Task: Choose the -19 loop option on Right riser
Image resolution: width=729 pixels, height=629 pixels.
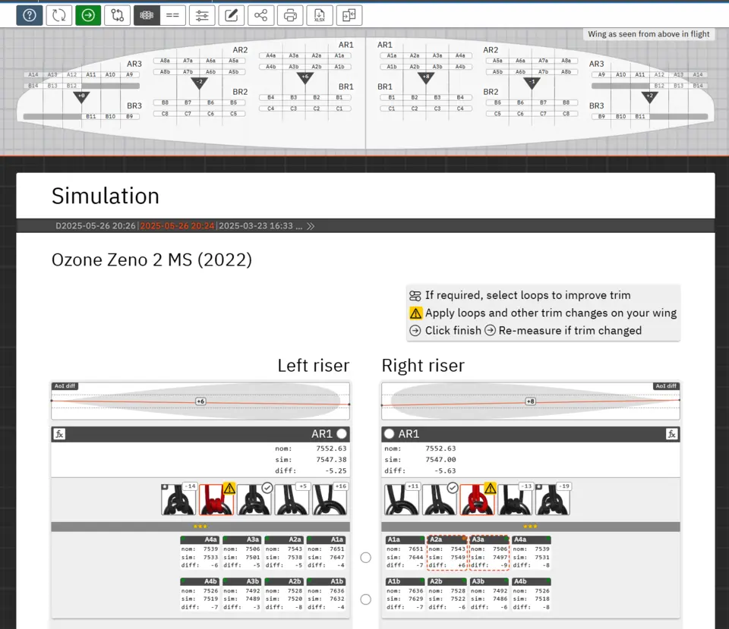Action: 552,499
